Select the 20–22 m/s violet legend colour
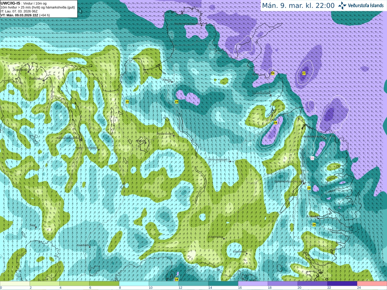Image resolution: width=387 pixels, height=290 pixels. point(313,284)
